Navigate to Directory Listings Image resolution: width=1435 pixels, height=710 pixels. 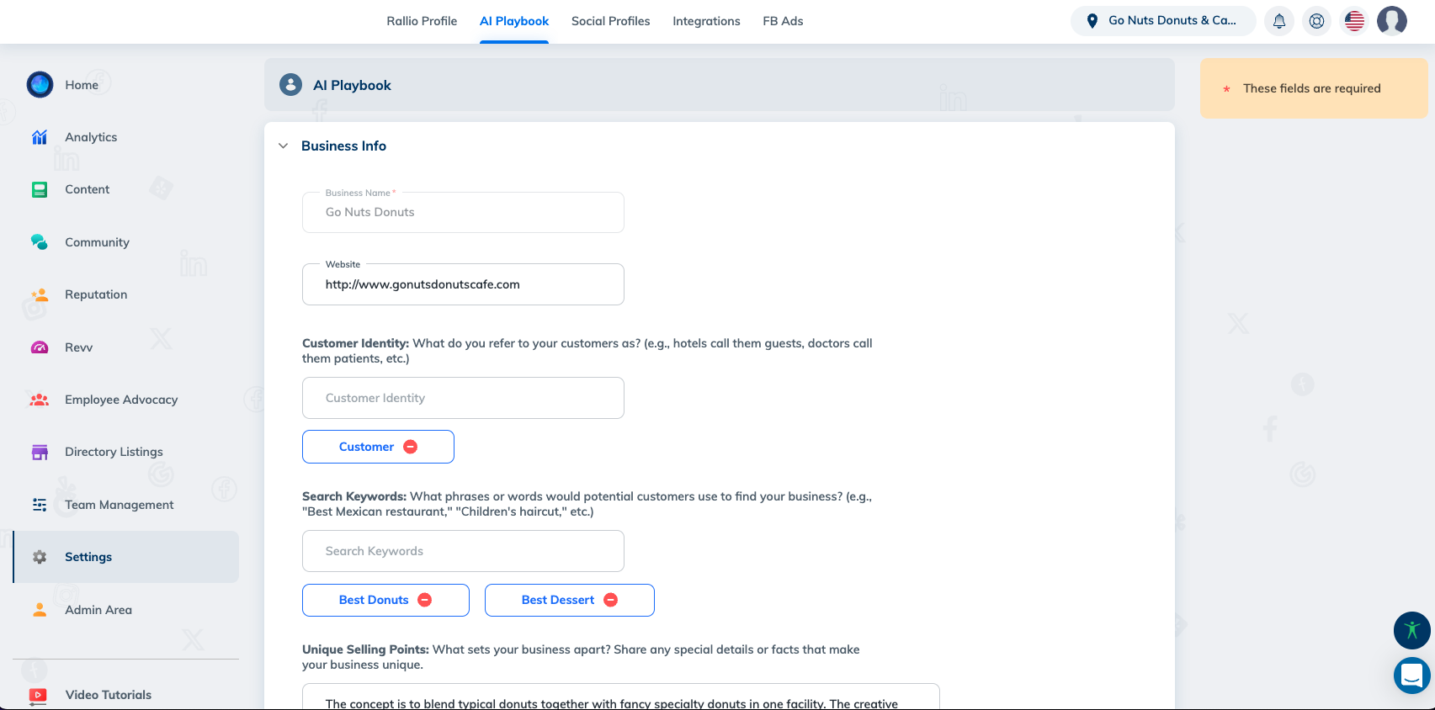pos(114,452)
